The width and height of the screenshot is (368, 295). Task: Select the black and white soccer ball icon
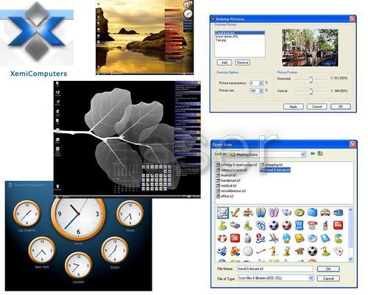(x=312, y=251)
